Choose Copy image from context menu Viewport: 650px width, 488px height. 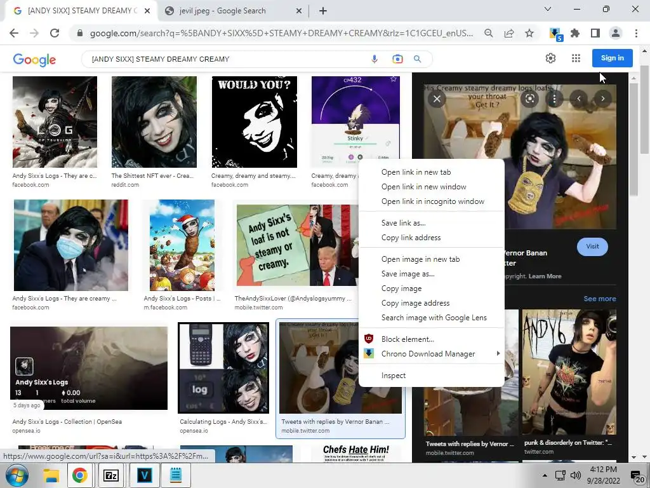432,288
